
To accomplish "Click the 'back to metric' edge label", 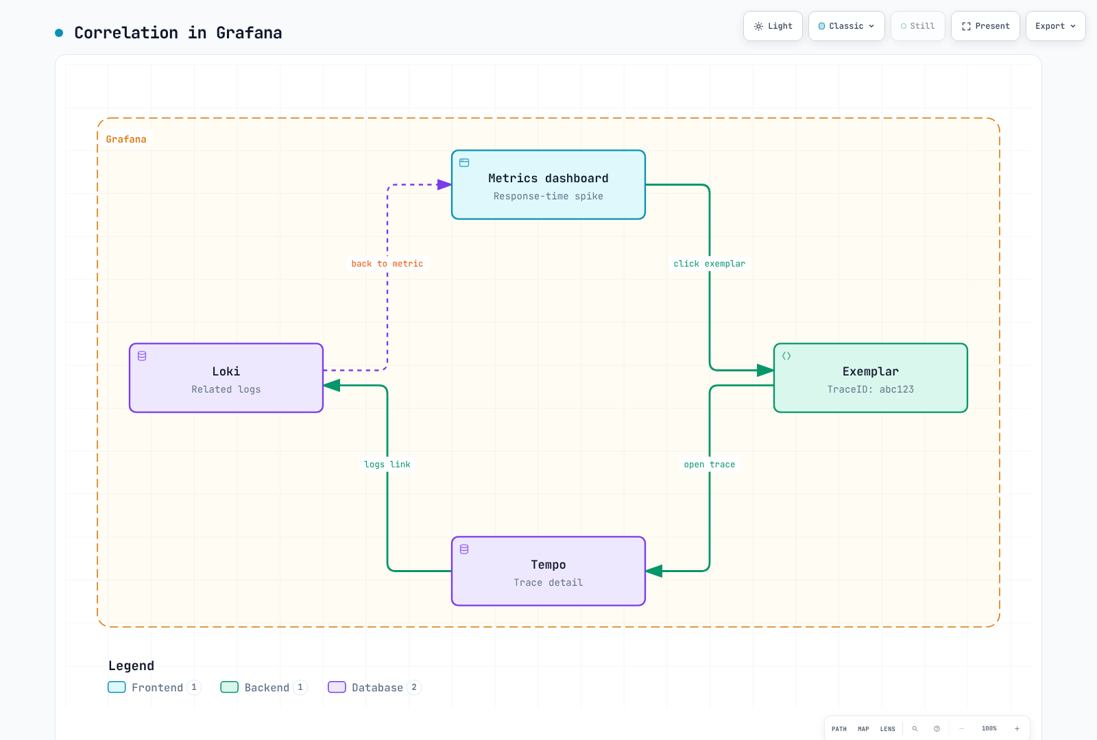I will (387, 264).
